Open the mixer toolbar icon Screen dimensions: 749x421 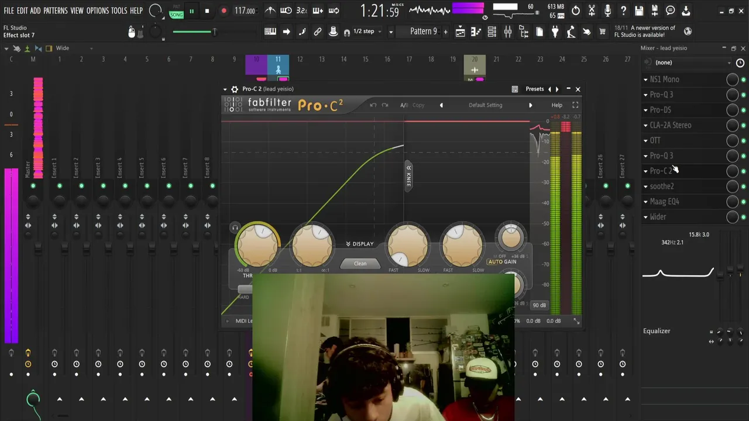(x=507, y=32)
